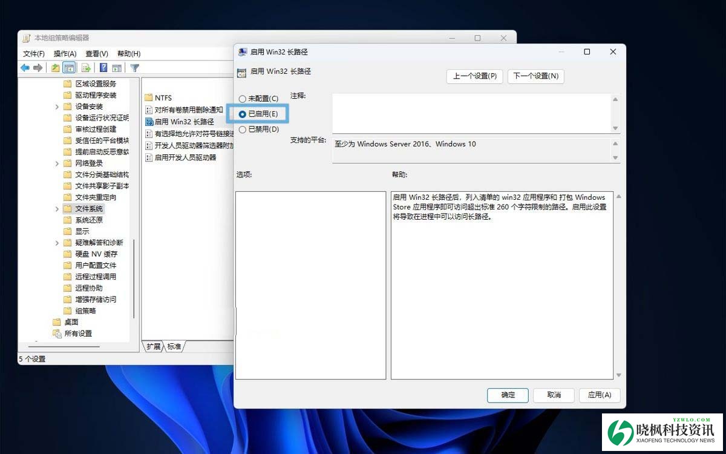Toggle the show/hide action pane icon

[x=117, y=68]
